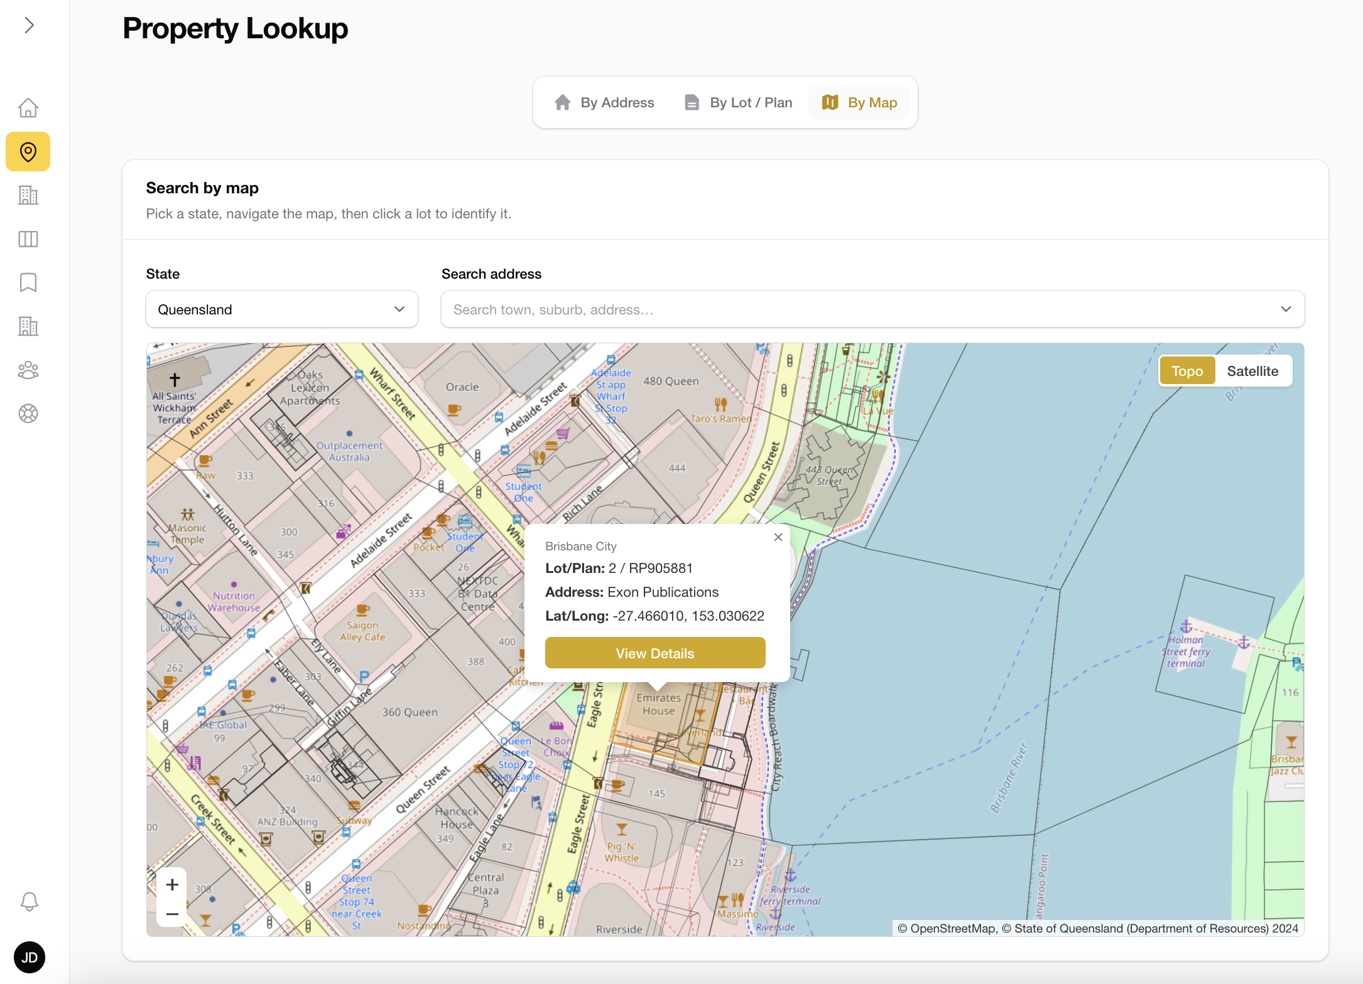The image size is (1363, 984).
Task: Open the State dropdown showing Queensland
Action: tap(282, 309)
